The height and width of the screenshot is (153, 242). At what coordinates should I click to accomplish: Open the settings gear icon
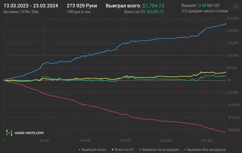point(236,6)
